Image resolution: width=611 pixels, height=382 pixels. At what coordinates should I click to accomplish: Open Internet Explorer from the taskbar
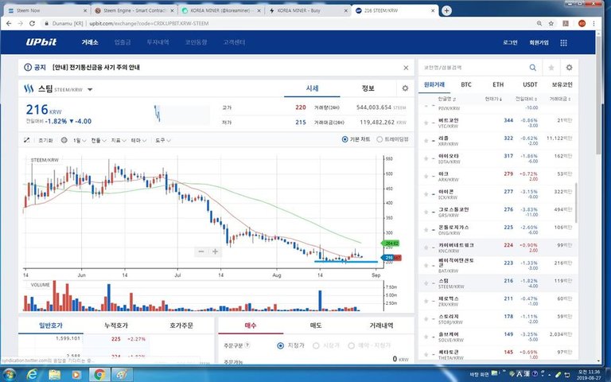(33, 375)
